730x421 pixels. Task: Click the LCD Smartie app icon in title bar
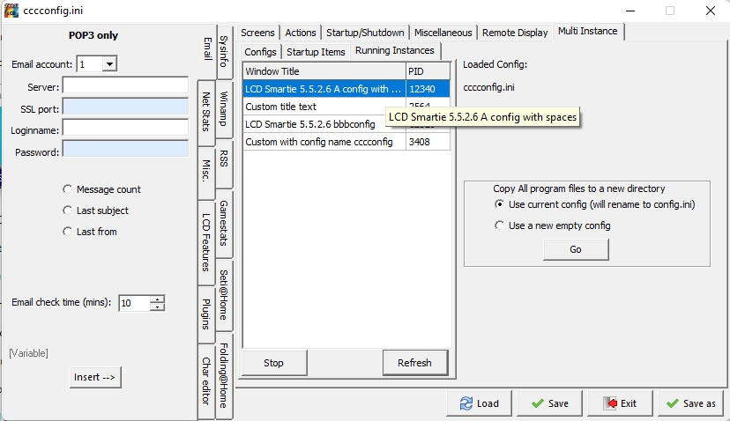(11, 11)
